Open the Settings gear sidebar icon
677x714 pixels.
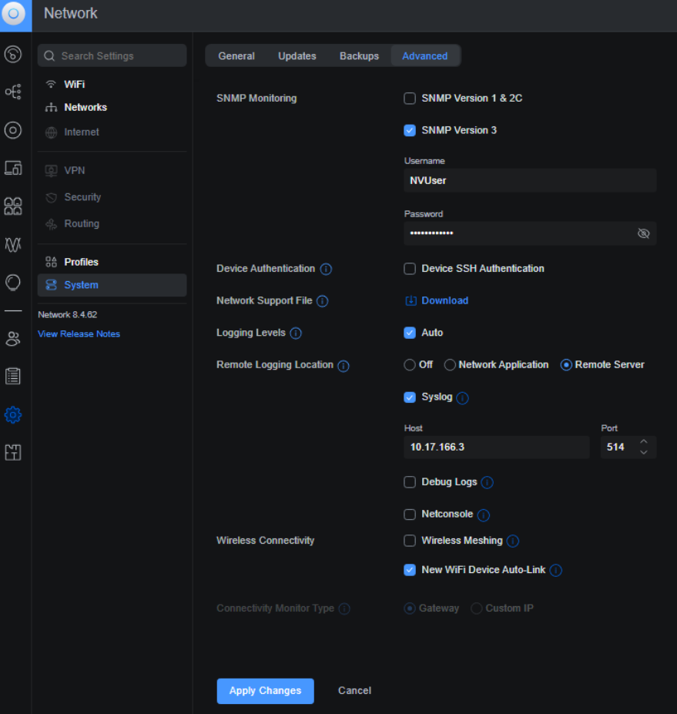[13, 415]
